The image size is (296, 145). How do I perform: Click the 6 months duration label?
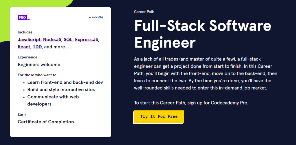click(x=96, y=17)
